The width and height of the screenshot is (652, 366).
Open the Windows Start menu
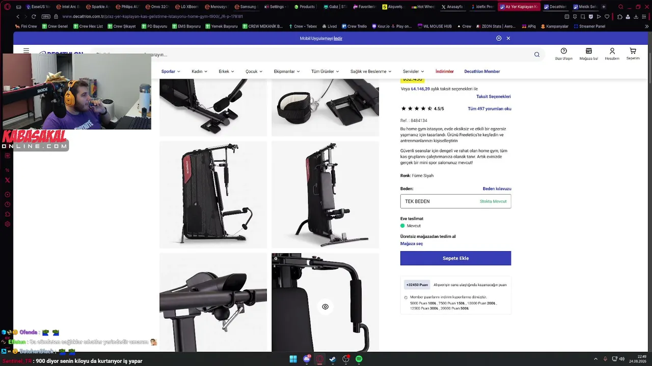click(x=293, y=359)
